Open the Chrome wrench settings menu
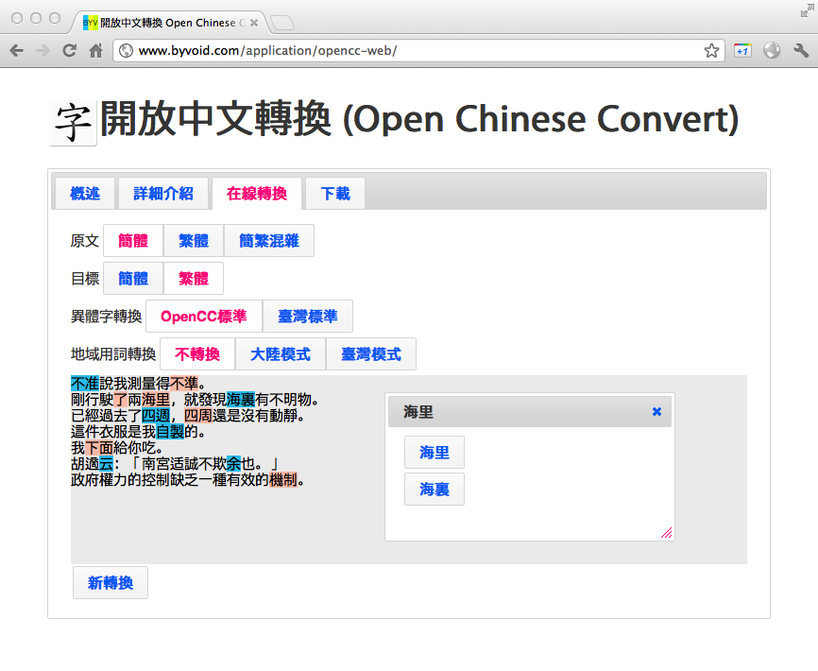The height and width of the screenshot is (671, 818). click(801, 51)
